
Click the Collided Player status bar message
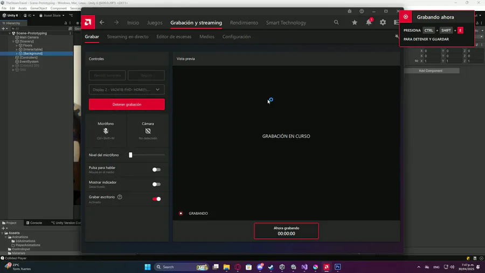click(x=16, y=258)
